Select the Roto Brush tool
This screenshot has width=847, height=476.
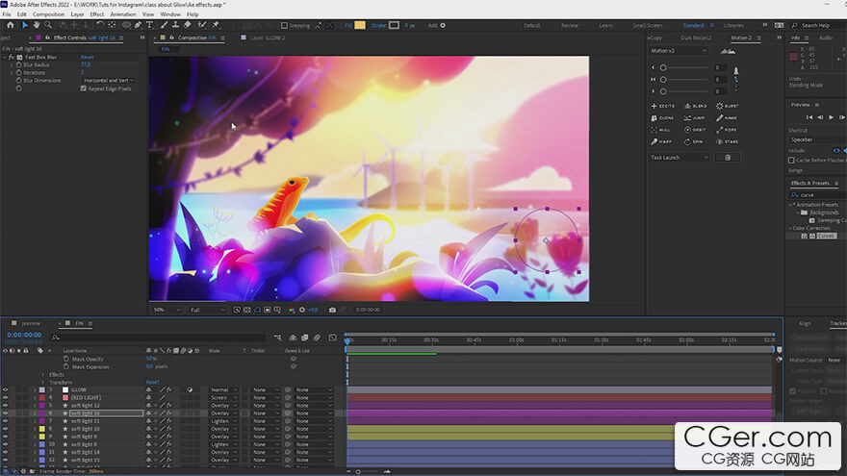click(x=201, y=25)
